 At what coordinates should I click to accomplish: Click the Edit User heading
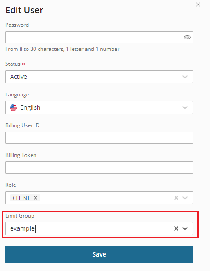point(24,10)
